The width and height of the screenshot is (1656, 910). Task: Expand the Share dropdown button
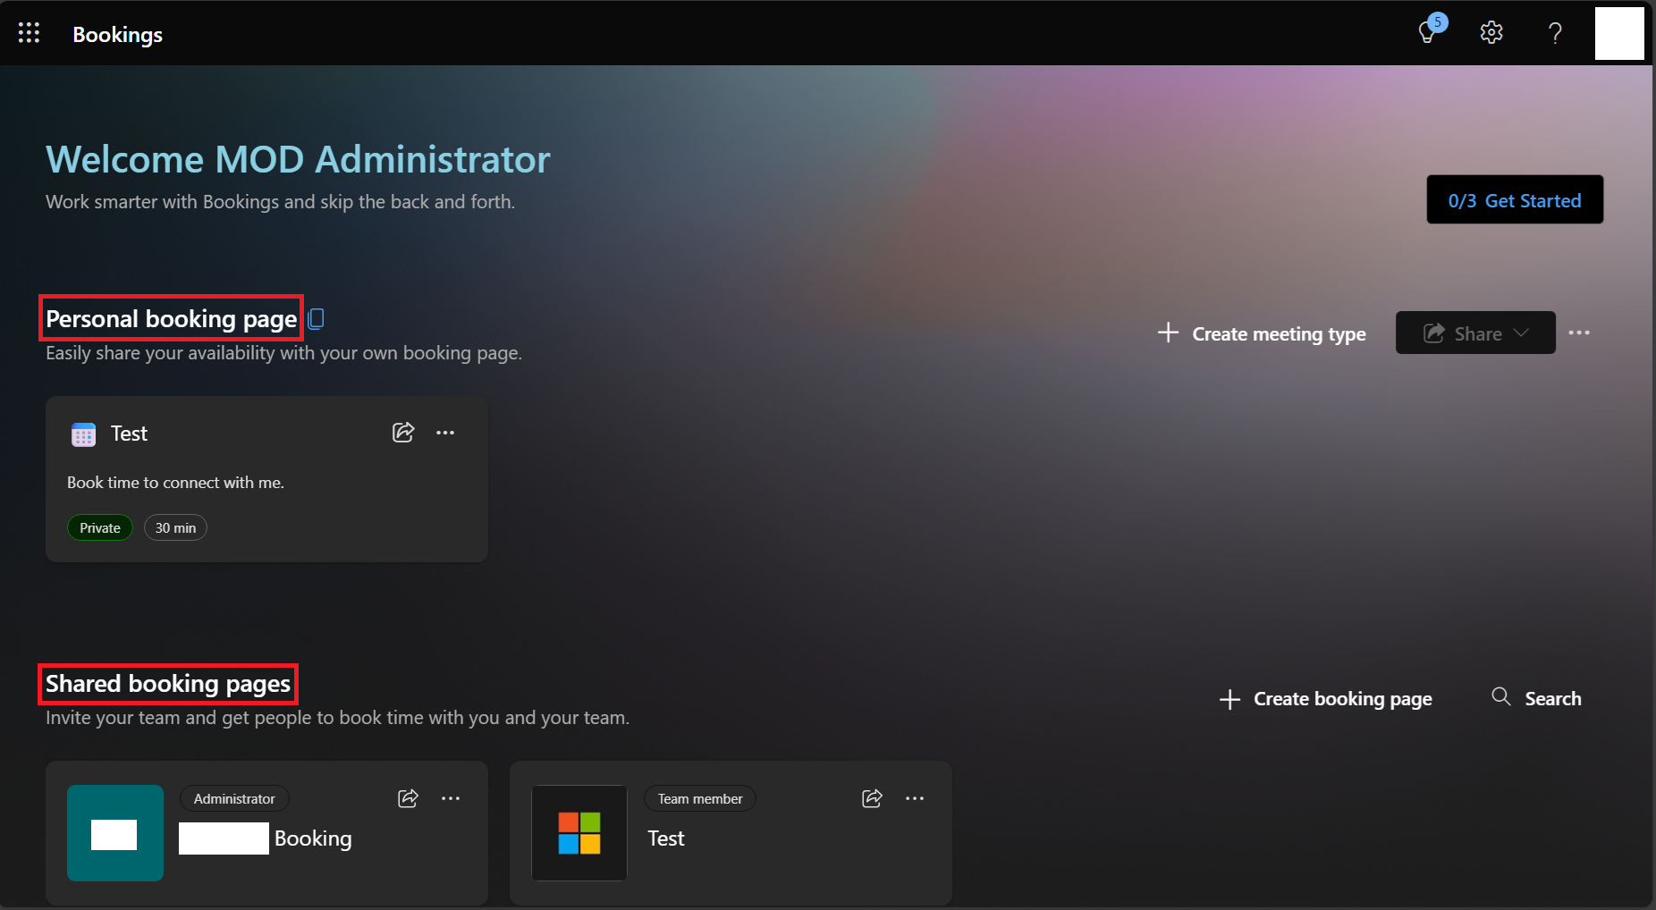pos(1475,333)
